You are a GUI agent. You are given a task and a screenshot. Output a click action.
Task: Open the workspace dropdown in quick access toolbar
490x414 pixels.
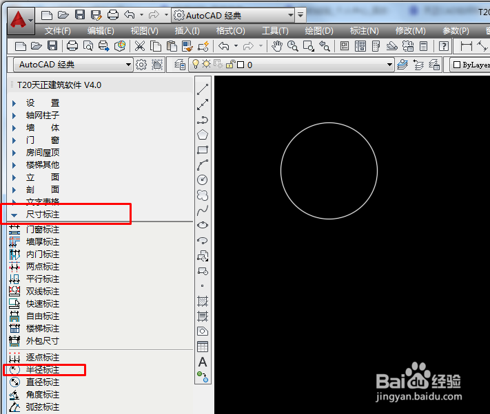[x=233, y=15]
